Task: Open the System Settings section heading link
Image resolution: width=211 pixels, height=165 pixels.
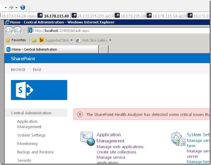Action: (x=198, y=134)
